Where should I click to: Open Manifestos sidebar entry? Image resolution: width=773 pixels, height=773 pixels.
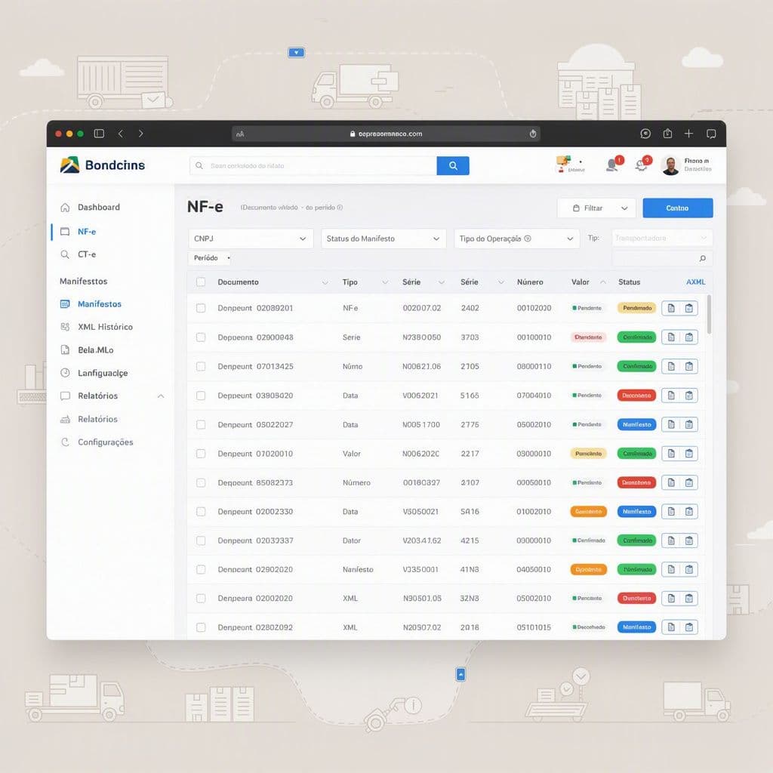pyautogui.click(x=99, y=303)
